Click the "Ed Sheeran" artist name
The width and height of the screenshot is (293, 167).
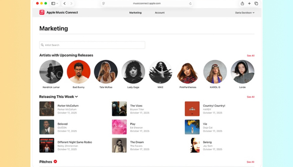[136, 128]
